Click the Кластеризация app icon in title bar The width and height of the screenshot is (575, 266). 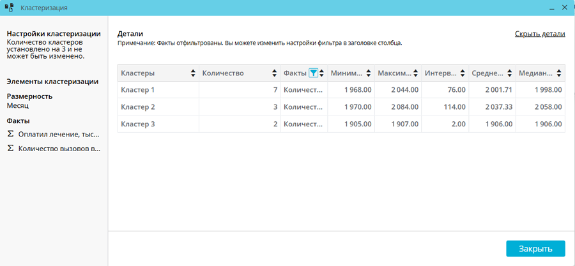(10, 8)
